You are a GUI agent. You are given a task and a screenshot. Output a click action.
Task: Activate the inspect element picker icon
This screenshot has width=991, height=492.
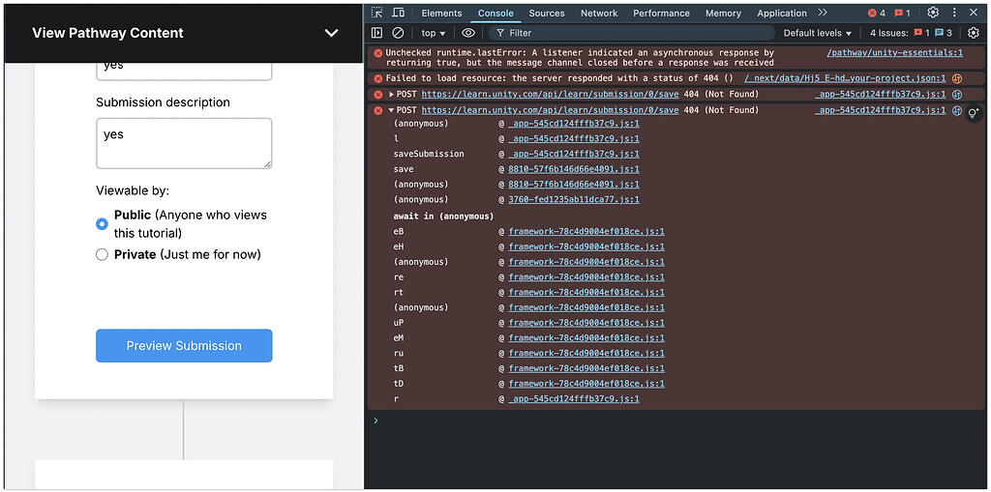pos(376,13)
